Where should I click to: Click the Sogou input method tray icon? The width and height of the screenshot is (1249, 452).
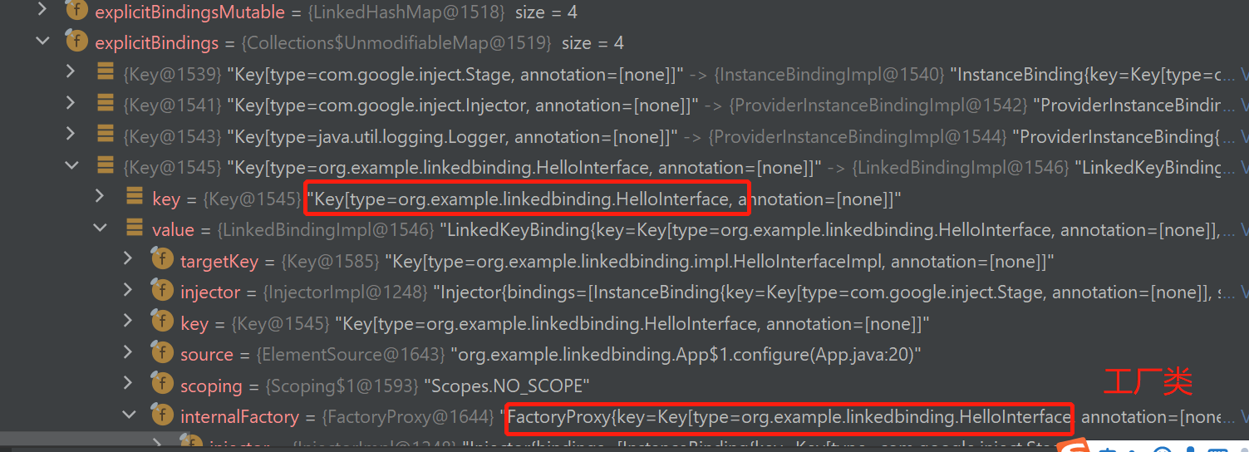[x=1077, y=447]
